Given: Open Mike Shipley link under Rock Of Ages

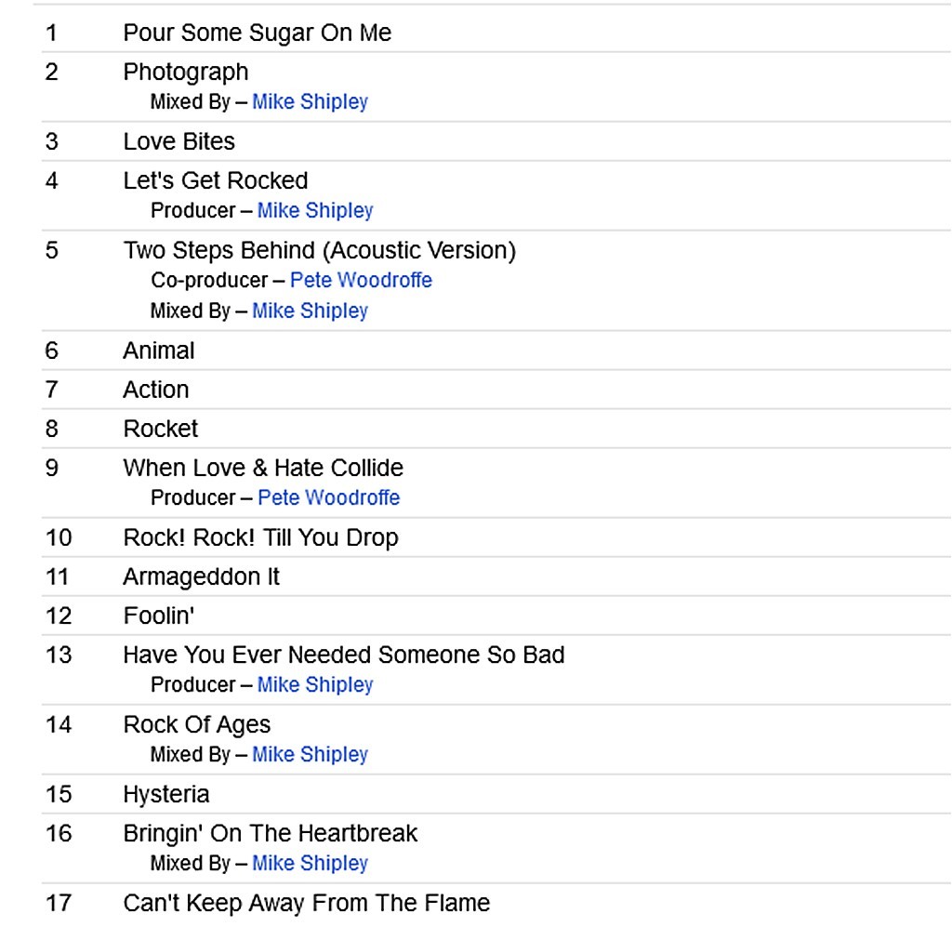Looking at the screenshot, I should (310, 755).
